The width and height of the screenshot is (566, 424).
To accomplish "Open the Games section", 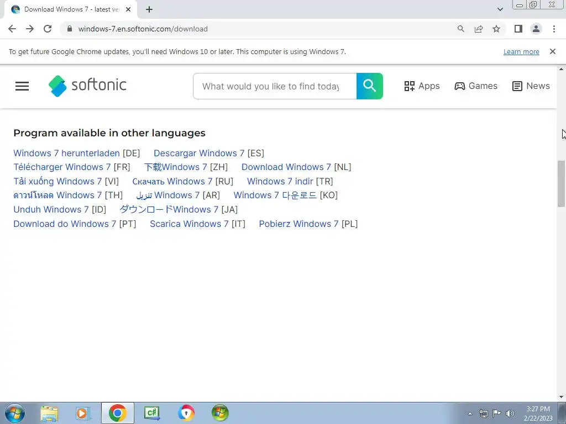I will click(x=476, y=86).
